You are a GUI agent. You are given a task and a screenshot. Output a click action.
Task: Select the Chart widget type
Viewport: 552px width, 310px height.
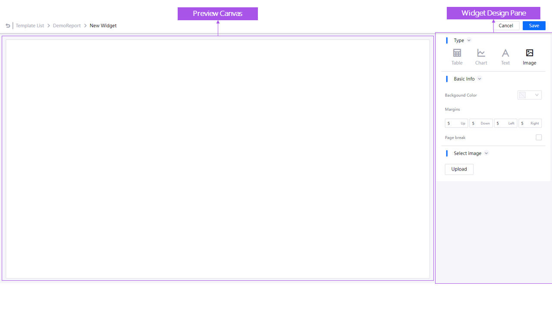[481, 56]
